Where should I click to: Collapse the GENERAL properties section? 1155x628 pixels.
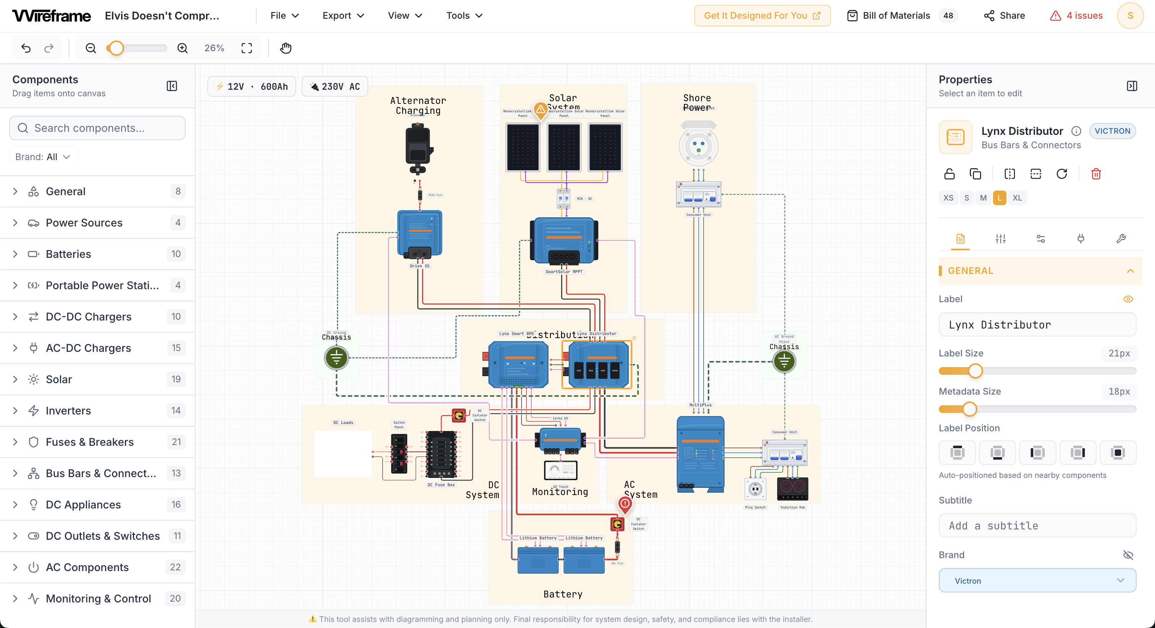(x=1130, y=270)
